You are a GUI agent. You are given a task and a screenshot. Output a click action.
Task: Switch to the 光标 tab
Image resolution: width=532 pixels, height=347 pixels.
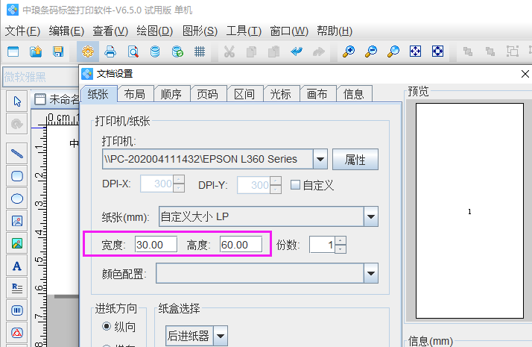point(281,94)
